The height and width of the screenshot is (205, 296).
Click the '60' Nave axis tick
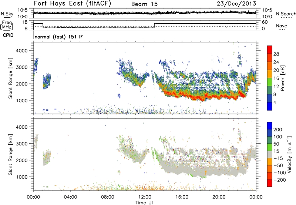(265, 22)
